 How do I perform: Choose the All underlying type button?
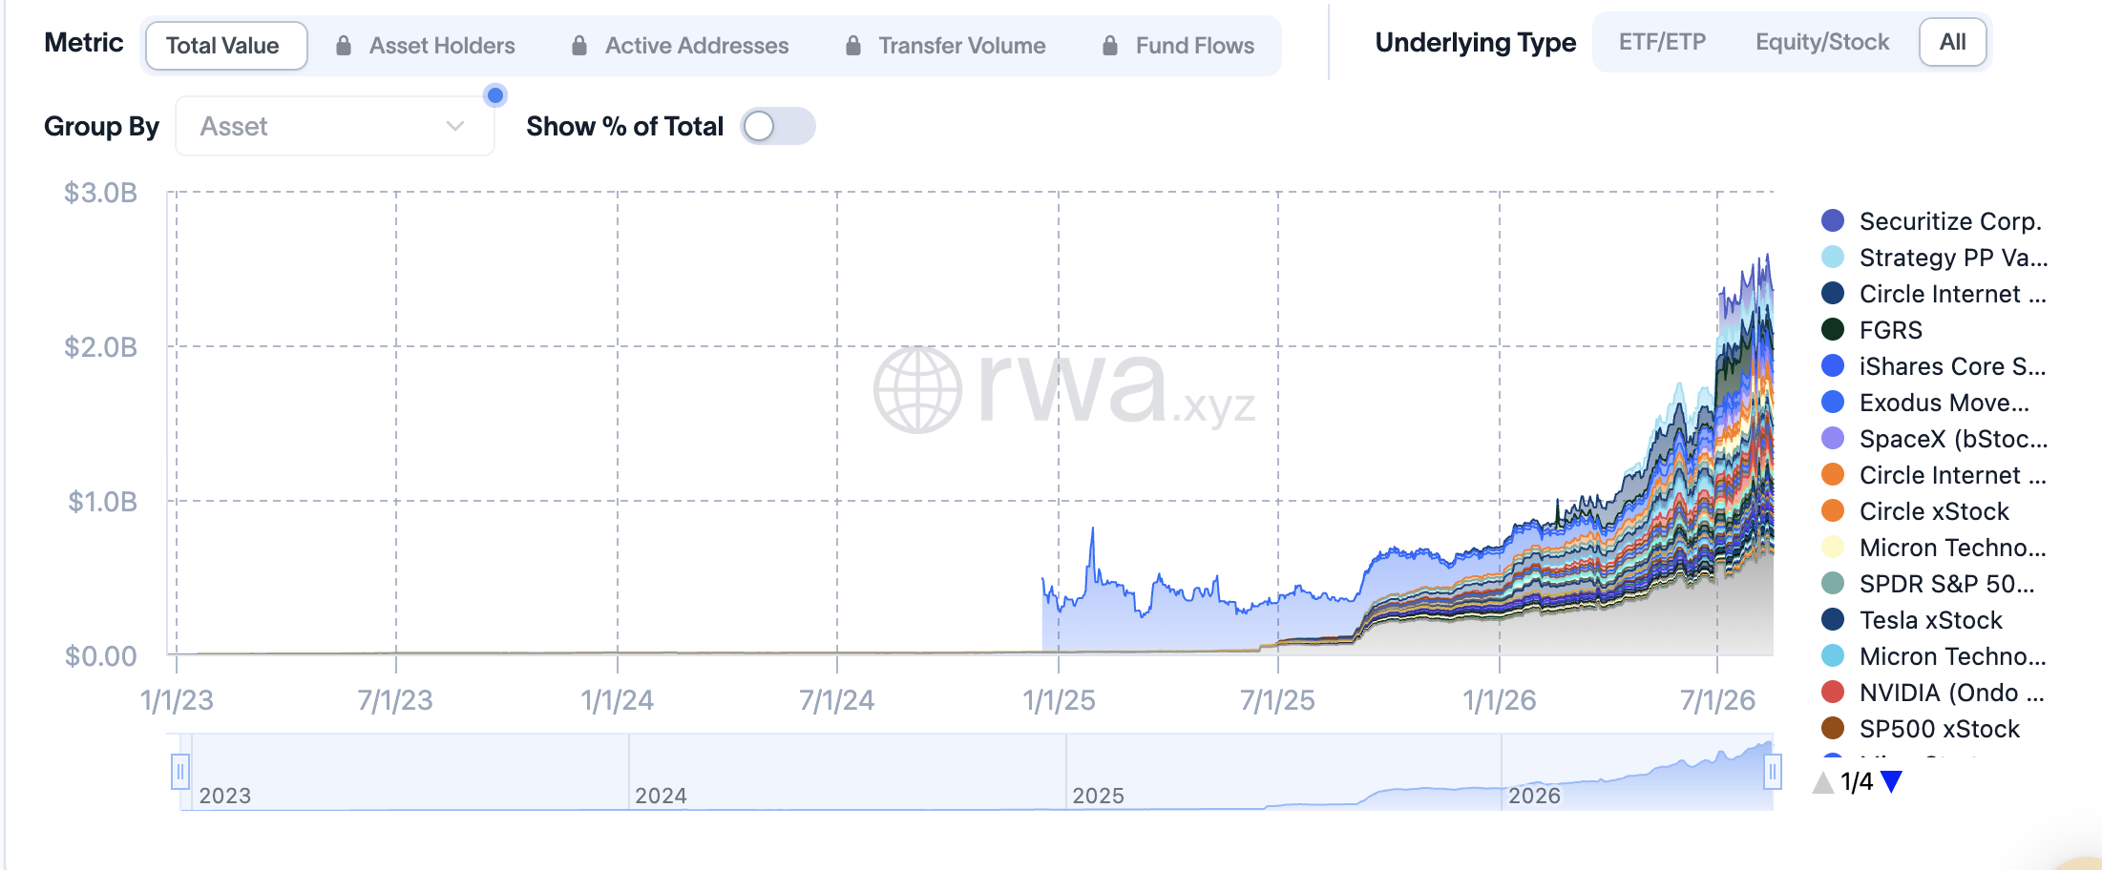[1953, 42]
